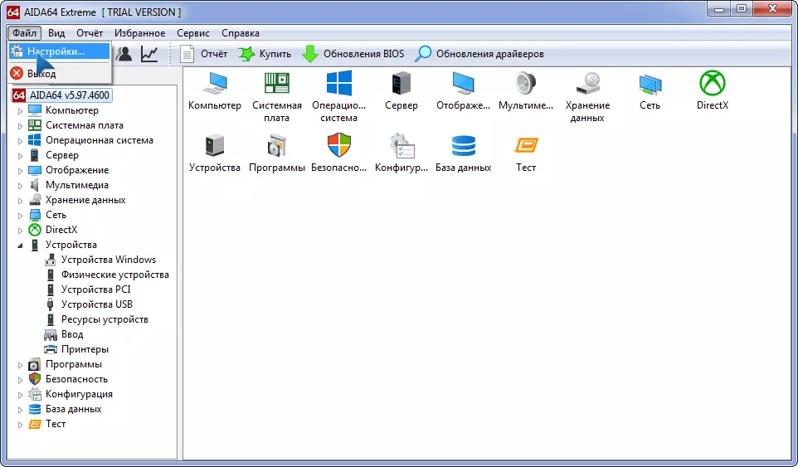Expand the Отображение tree node
This screenshot has width=798, height=467.
(x=21, y=170)
